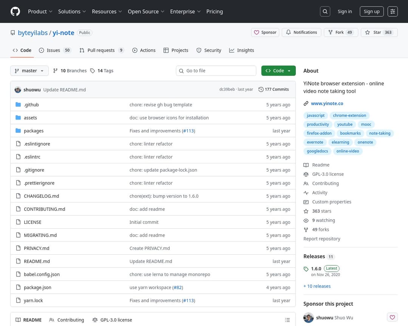Click the Sponsor heart button
408x326 pixels.
(265, 32)
